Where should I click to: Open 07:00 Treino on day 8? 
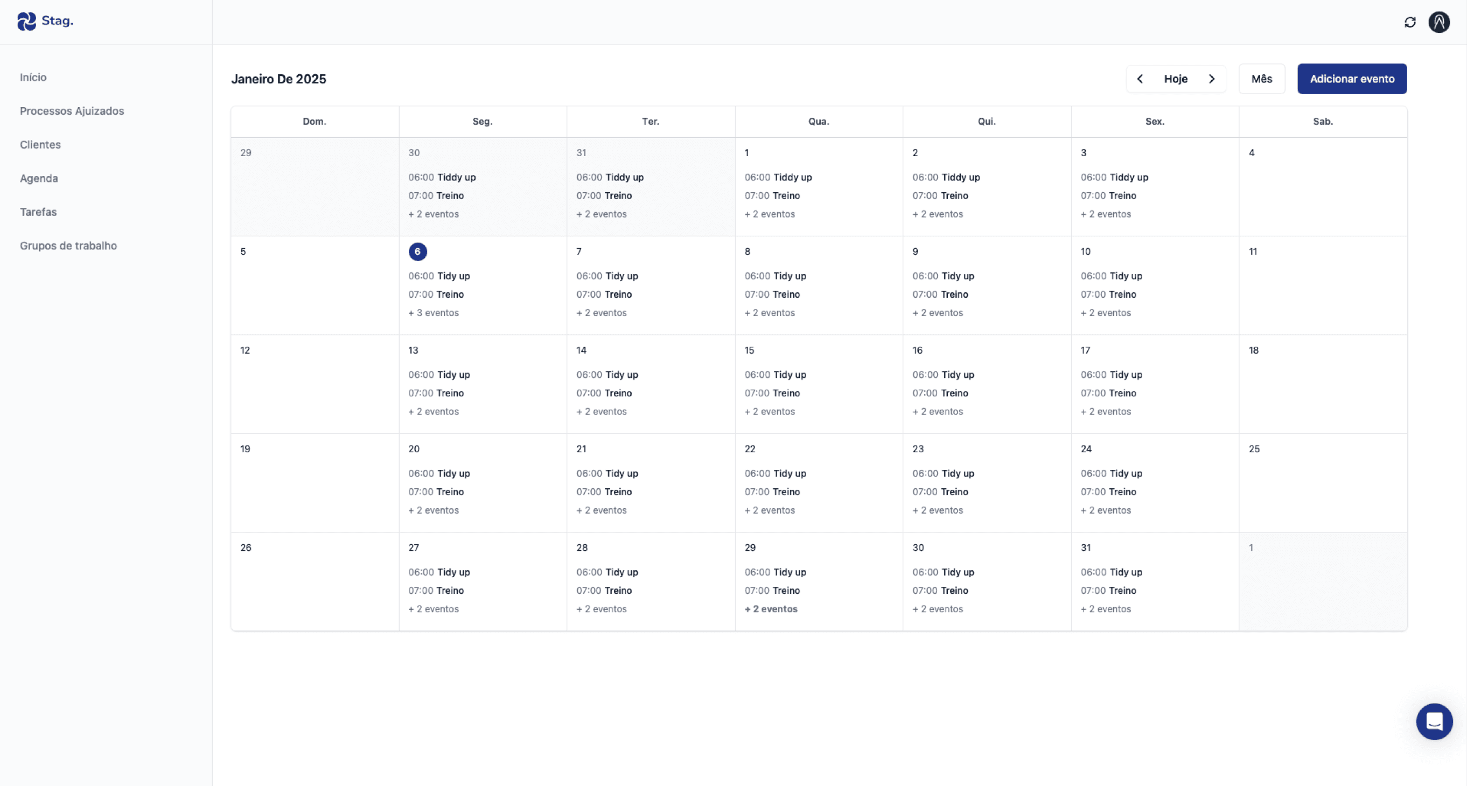pos(772,294)
